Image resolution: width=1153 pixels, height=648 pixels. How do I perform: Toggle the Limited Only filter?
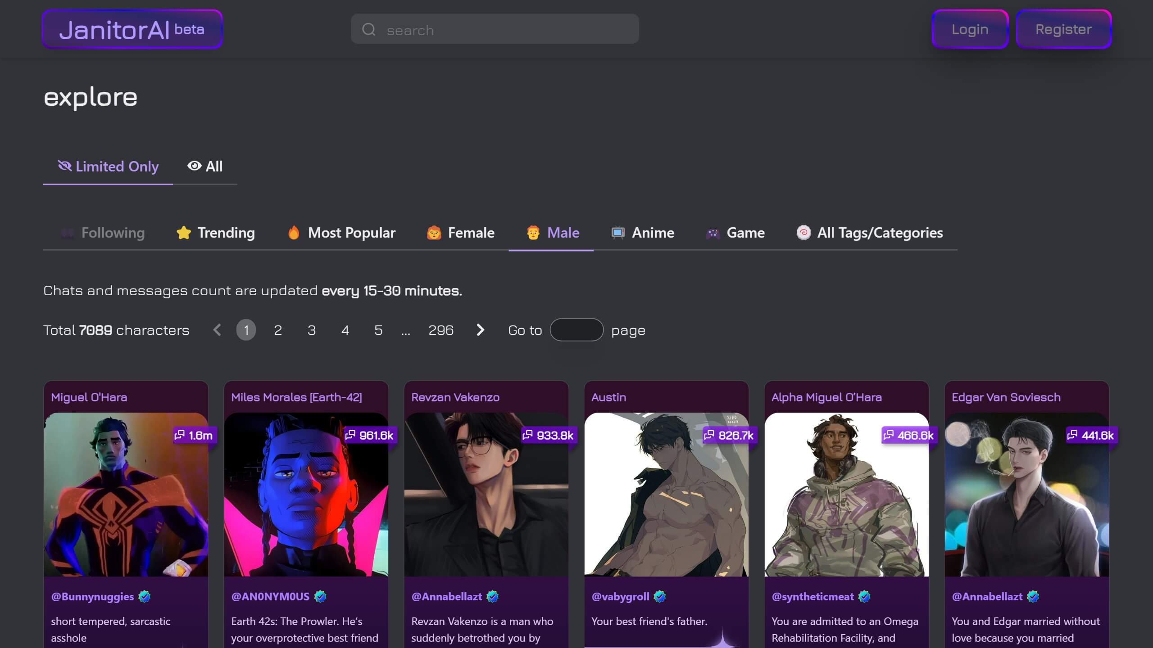[108, 166]
